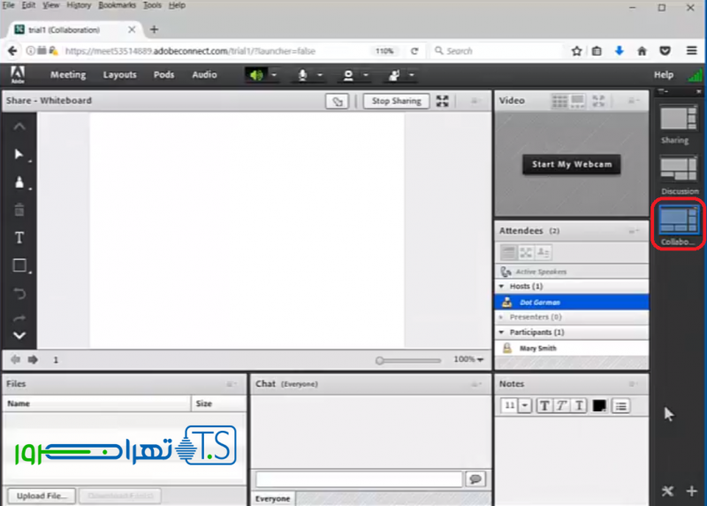707x506 pixels.
Task: Open the Notes text color swatch
Action: point(599,405)
